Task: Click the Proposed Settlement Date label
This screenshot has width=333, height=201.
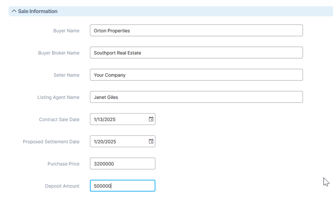Action: pyautogui.click(x=51, y=142)
